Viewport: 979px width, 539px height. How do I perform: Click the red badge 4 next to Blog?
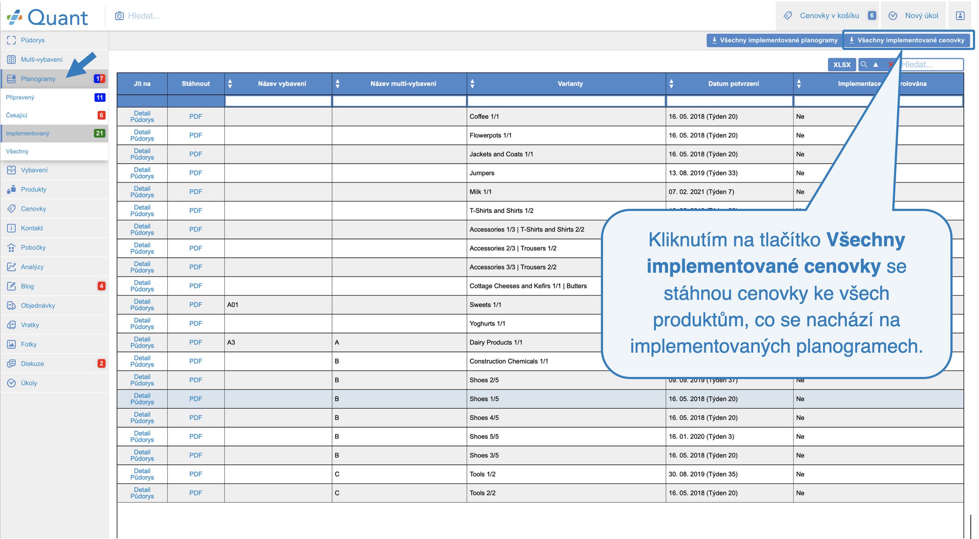[101, 286]
